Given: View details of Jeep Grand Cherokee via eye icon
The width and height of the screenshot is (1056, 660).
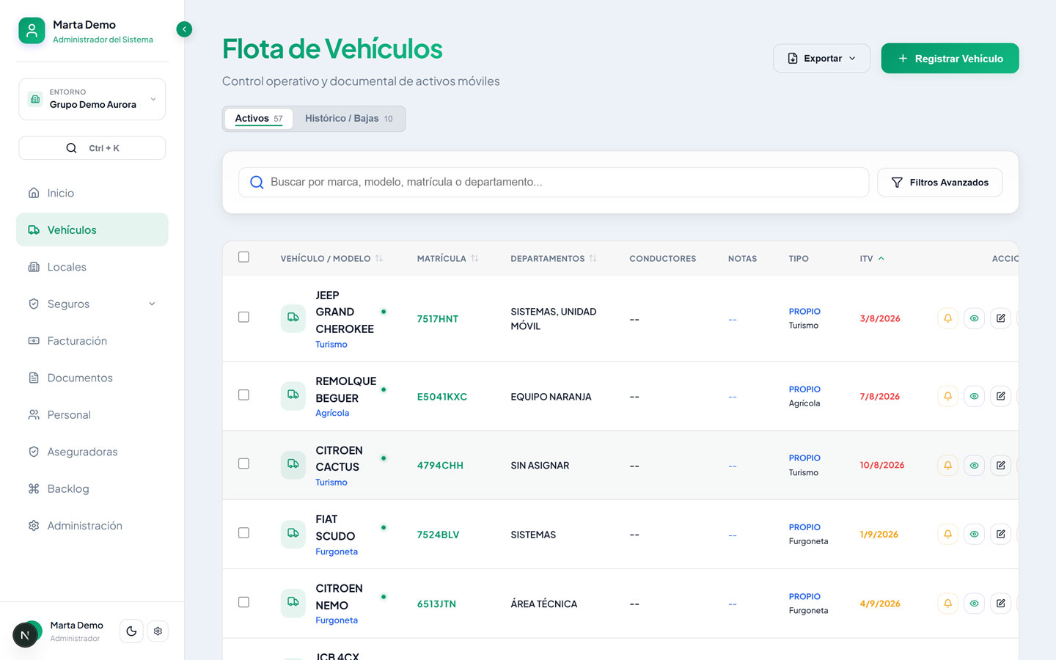Looking at the screenshot, I should click(974, 318).
